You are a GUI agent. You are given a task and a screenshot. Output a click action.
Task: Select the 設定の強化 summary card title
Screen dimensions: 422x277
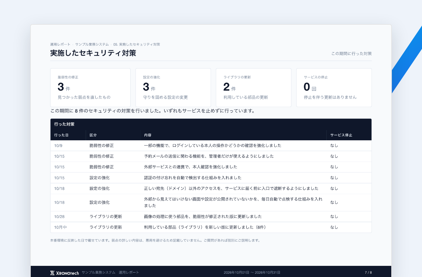(x=152, y=77)
